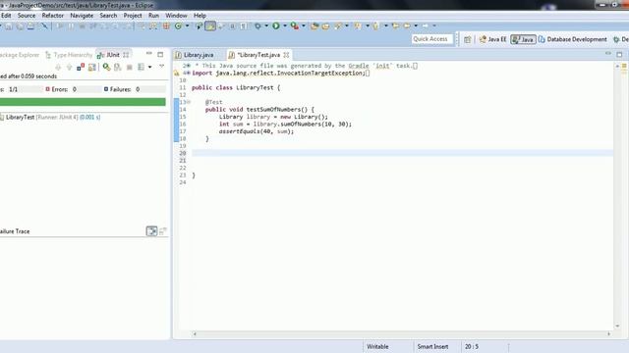Image resolution: width=629 pixels, height=353 pixels.
Task: Open the JUnit view menu chevron
Action: [x=162, y=66]
